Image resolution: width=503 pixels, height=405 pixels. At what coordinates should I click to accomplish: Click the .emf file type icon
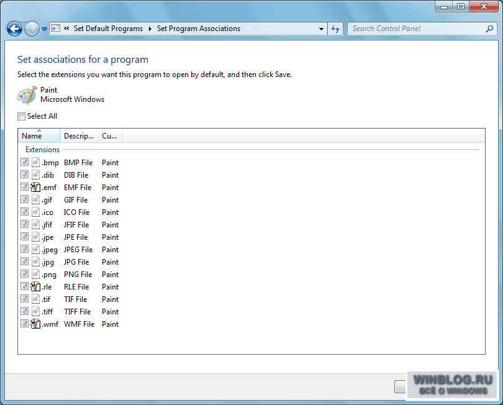click(x=35, y=187)
